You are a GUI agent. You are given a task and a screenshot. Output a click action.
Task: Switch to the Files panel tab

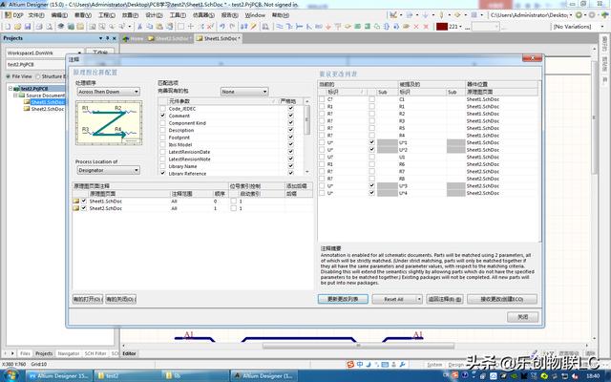point(25,353)
